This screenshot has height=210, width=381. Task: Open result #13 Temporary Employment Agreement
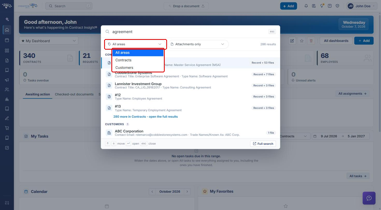pyautogui.click(x=190, y=108)
